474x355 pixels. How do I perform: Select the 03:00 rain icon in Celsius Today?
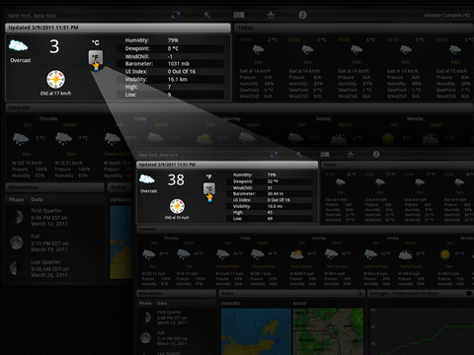coord(356,50)
